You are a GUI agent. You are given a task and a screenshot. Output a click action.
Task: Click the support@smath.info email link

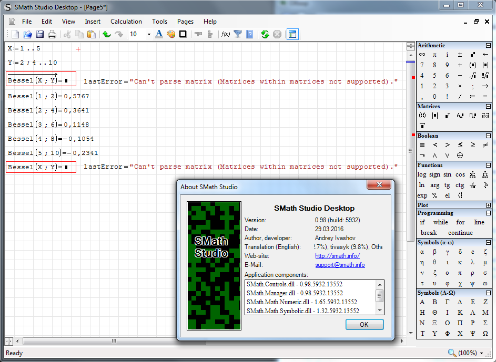tap(340, 265)
